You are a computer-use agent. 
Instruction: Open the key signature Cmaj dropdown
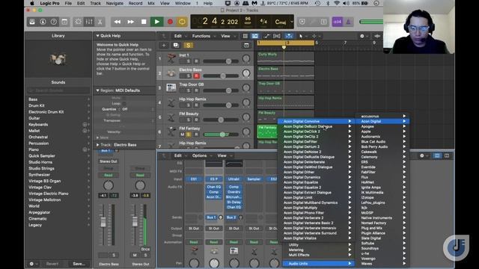point(284,22)
